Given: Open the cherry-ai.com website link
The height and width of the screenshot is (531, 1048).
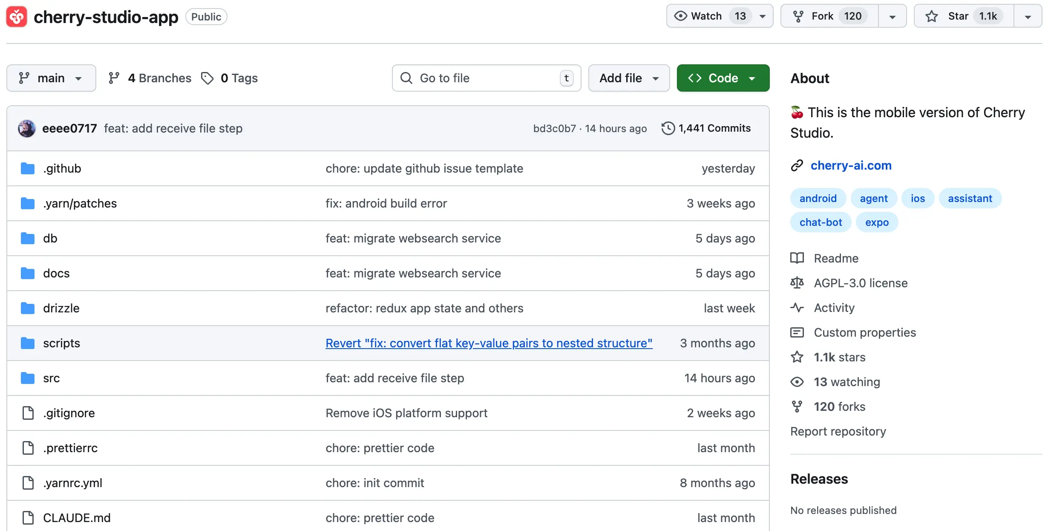Looking at the screenshot, I should [x=851, y=165].
